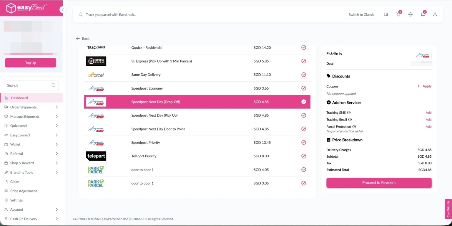Image resolution: width=452 pixels, height=226 pixels.
Task: Expand Cash On Delivery chevron
Action: coord(57,219)
